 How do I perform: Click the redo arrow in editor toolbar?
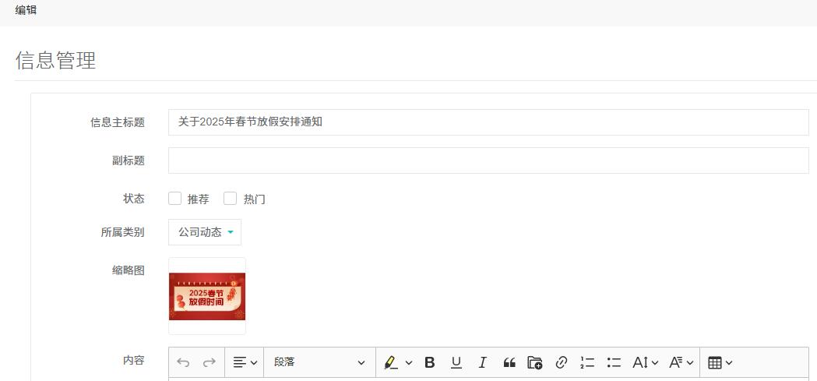tap(209, 362)
